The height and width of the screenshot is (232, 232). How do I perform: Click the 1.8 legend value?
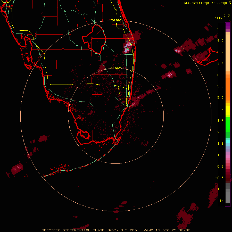(x=220, y=144)
